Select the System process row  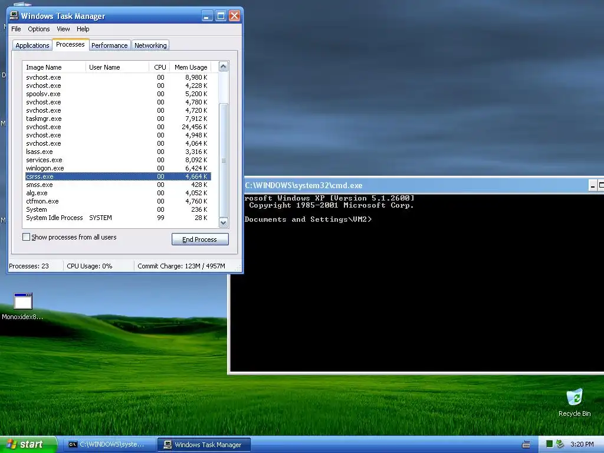[118, 209]
